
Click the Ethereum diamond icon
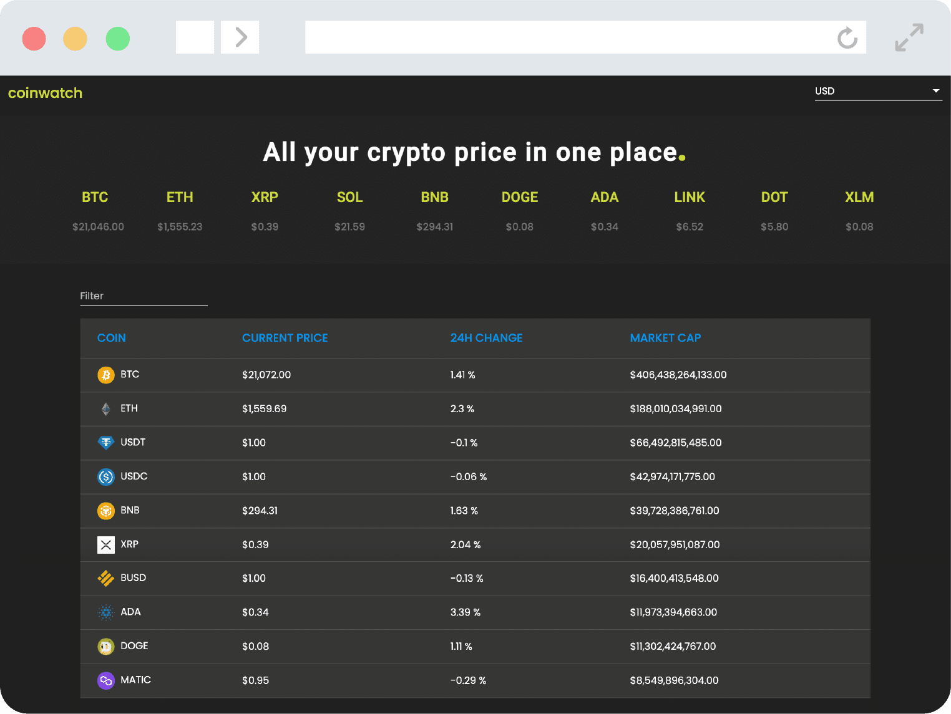tap(106, 409)
